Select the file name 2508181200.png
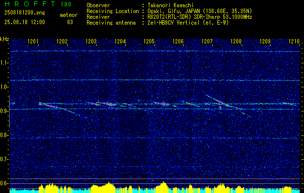Viewport: 304px width, 193px height. [25, 13]
